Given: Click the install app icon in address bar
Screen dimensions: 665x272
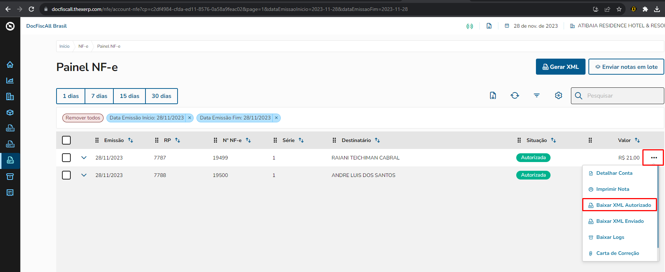Looking at the screenshot, I should tap(596, 9).
